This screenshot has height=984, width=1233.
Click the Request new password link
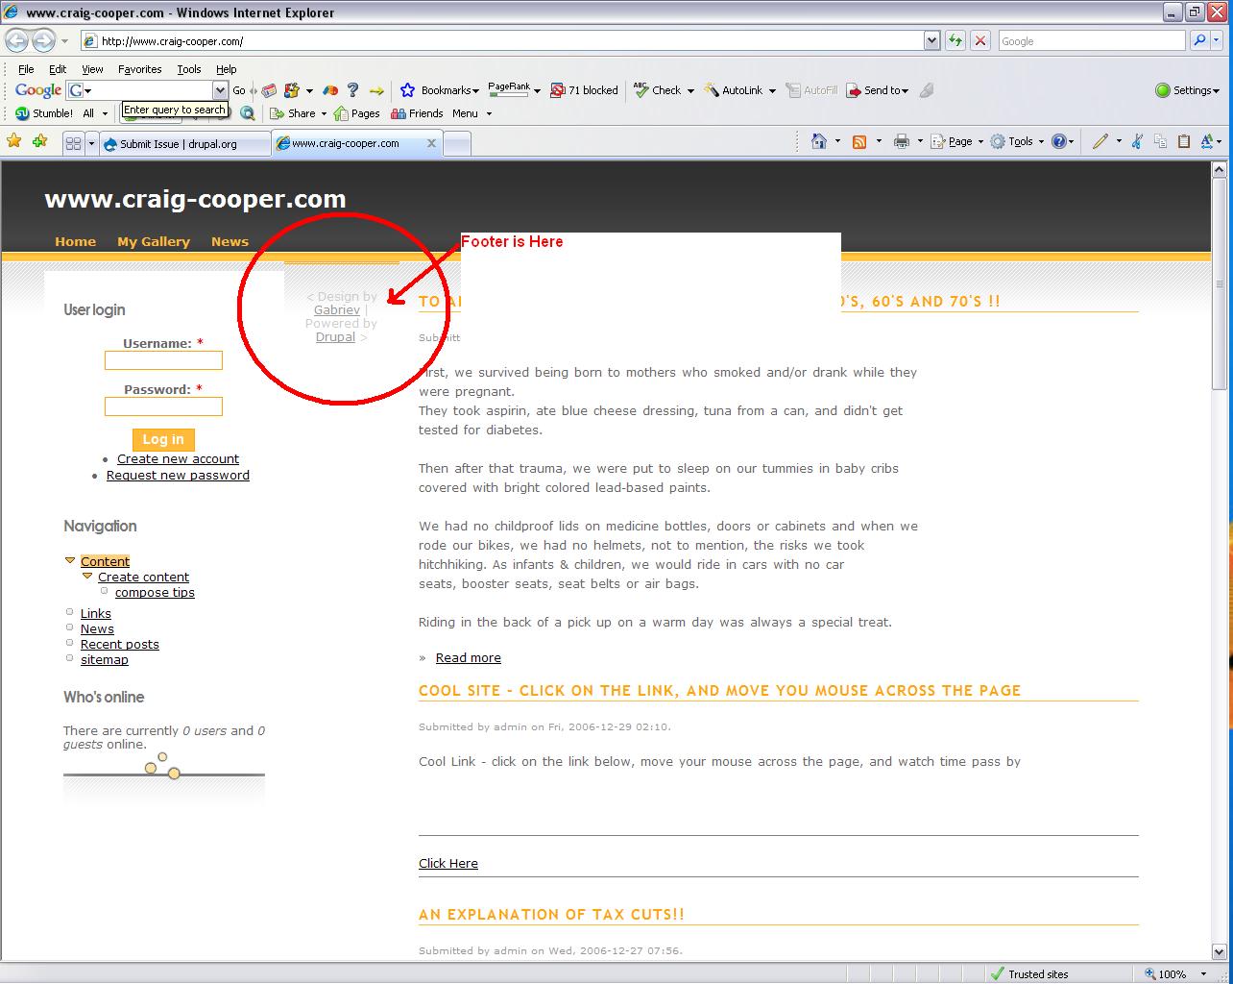coord(178,475)
